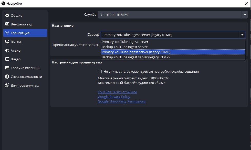The image size is (251, 150).
Task: Click the gear icon beside Общие
Action: (x=7, y=16)
